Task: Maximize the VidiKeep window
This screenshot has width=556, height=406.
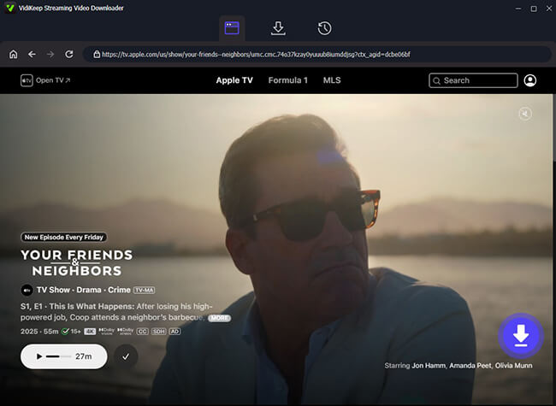Action: (x=534, y=9)
